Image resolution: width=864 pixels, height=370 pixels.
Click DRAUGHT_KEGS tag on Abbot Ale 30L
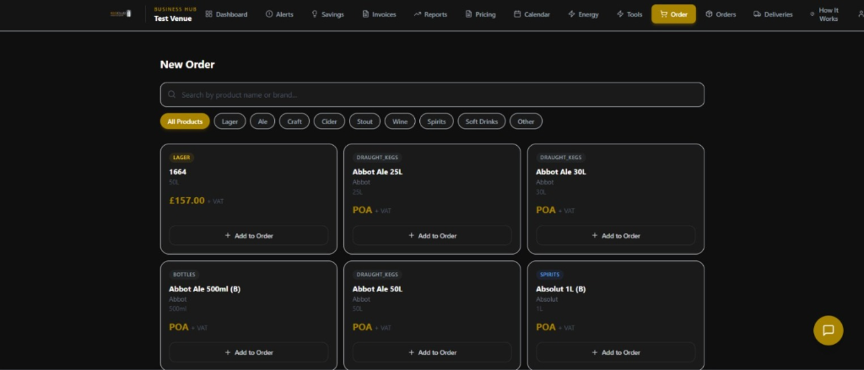click(560, 158)
